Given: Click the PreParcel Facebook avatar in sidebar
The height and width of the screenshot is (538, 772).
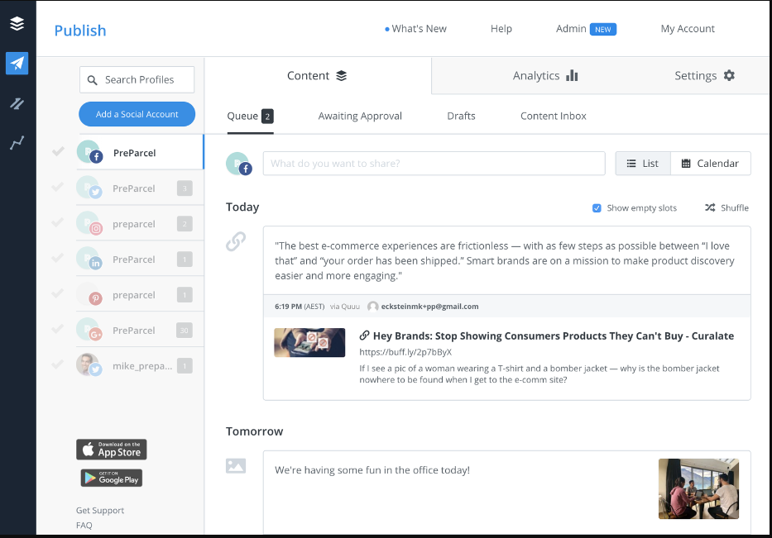Looking at the screenshot, I should pyautogui.click(x=89, y=152).
